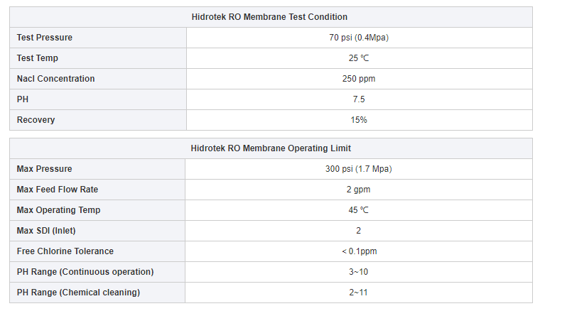This screenshot has height=311, width=572.
Task: Click the 15% recovery value
Action: coord(359,120)
